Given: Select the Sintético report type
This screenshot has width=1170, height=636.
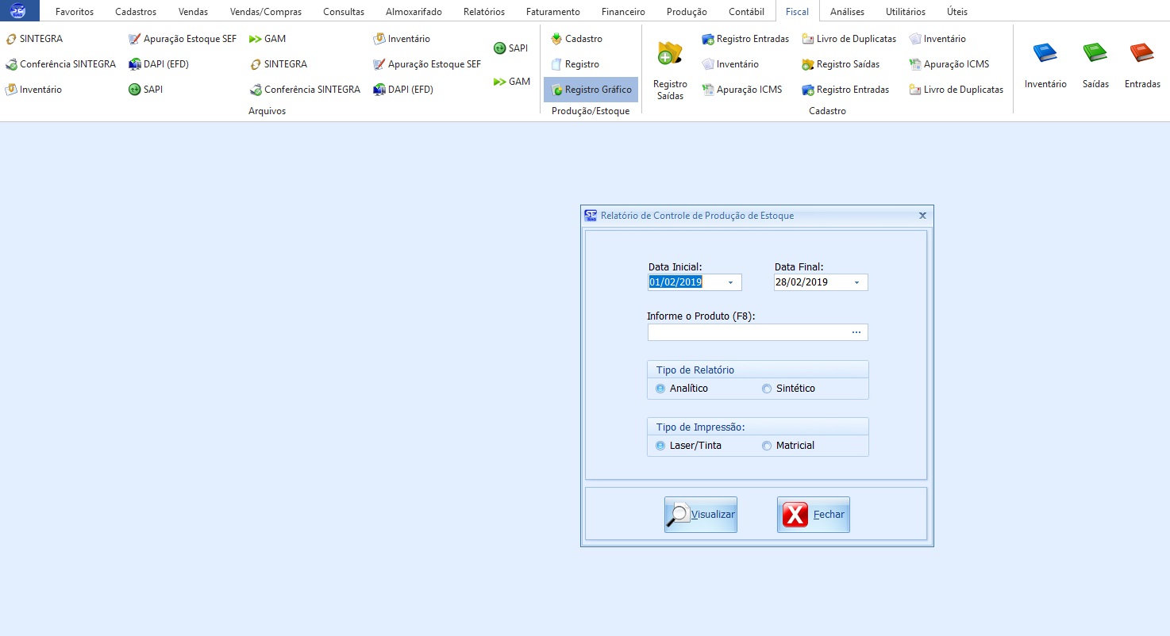Looking at the screenshot, I should coord(767,389).
